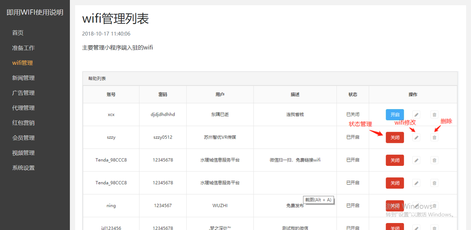Click the delete icon for the second Tenda_98CCC8 row

(x=434, y=183)
